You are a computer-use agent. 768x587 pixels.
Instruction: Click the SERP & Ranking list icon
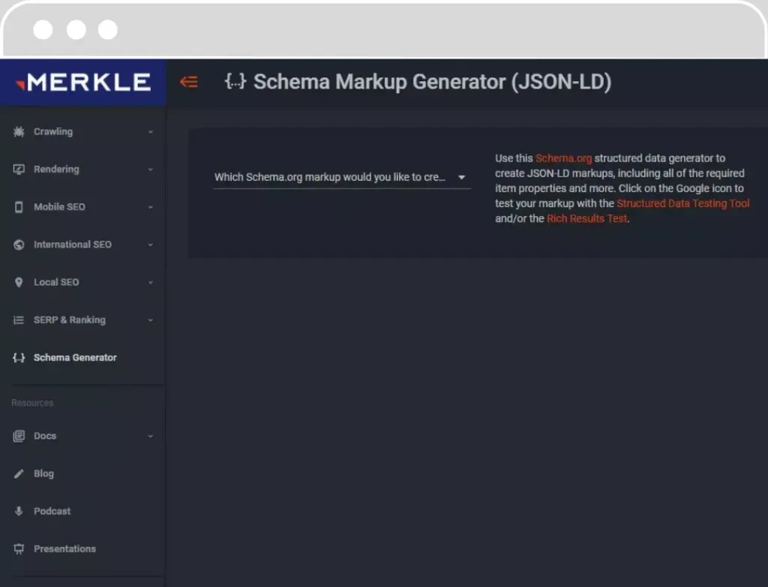(19, 320)
